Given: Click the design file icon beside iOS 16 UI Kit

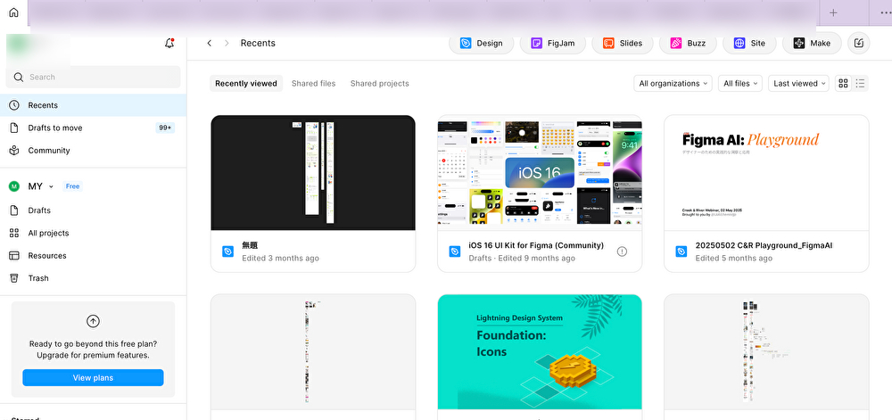Looking at the screenshot, I should [455, 251].
